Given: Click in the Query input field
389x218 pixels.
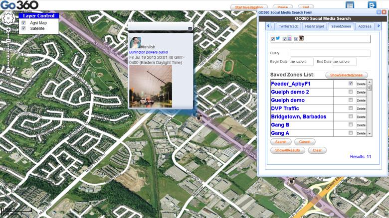Looking at the screenshot, I should [330, 53].
